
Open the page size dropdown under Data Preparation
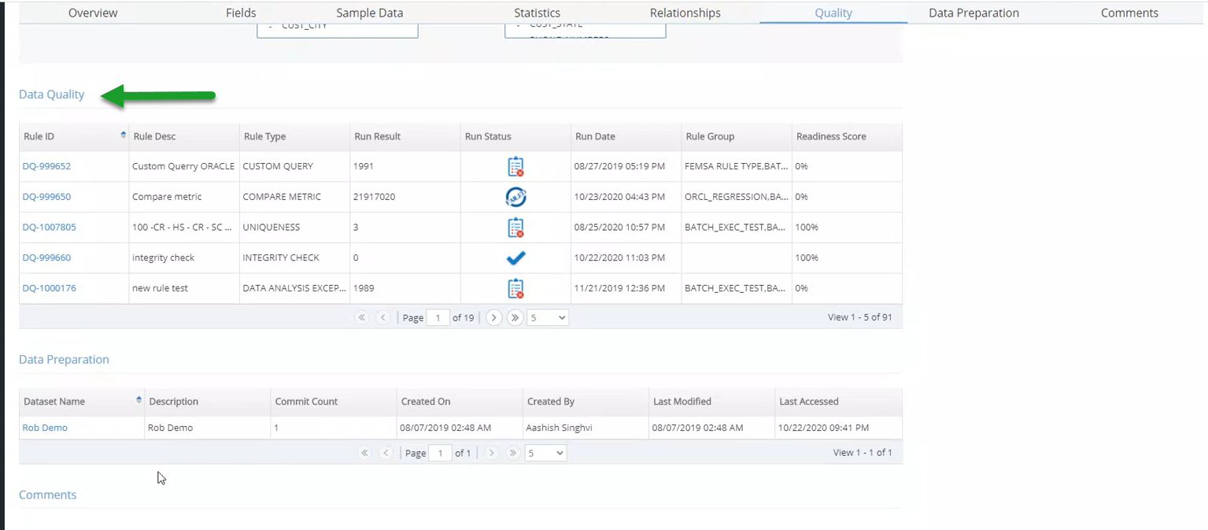pos(546,453)
